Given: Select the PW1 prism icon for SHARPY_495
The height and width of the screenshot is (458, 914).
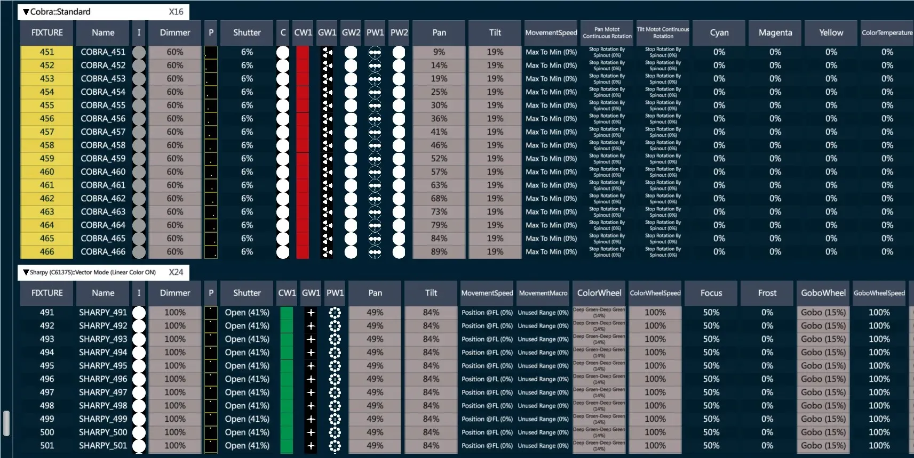Looking at the screenshot, I should 335,366.
